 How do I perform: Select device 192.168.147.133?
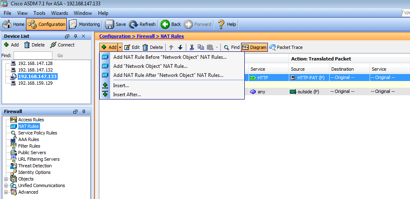tap(37, 76)
